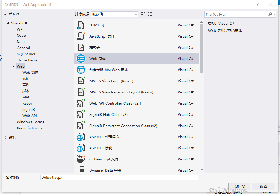Close the 添加新项 dialog

[x=271, y=4]
